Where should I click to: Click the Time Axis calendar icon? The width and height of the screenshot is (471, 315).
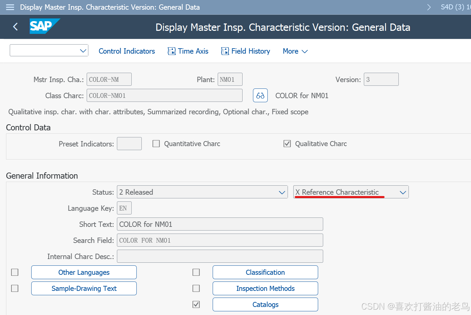tap(171, 51)
